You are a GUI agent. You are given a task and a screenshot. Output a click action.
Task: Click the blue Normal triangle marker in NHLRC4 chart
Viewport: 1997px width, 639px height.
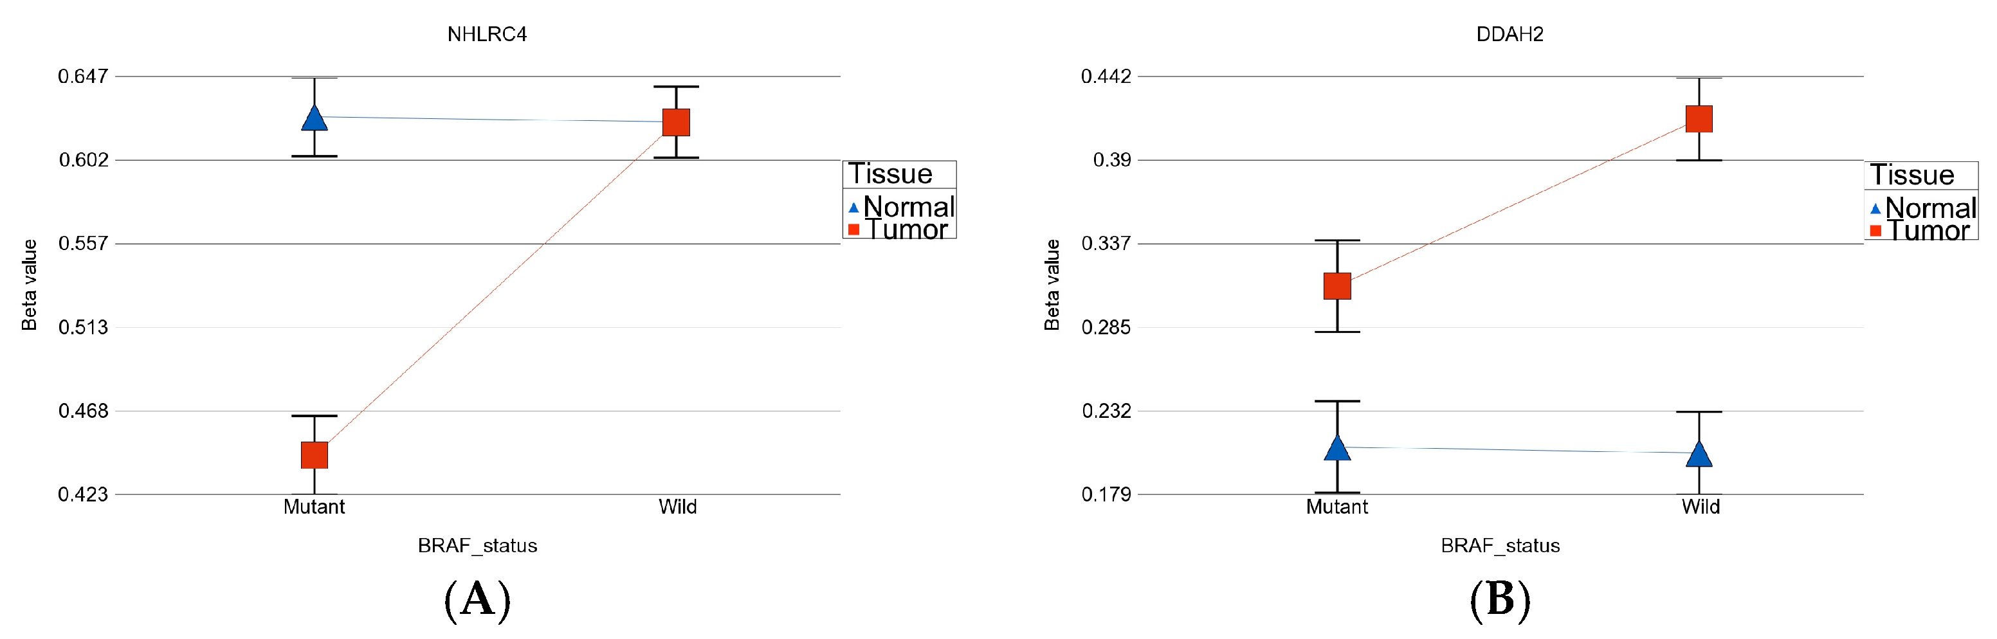pos(314,118)
